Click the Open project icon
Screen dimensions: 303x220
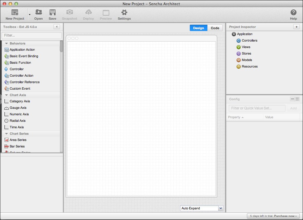tap(38, 12)
